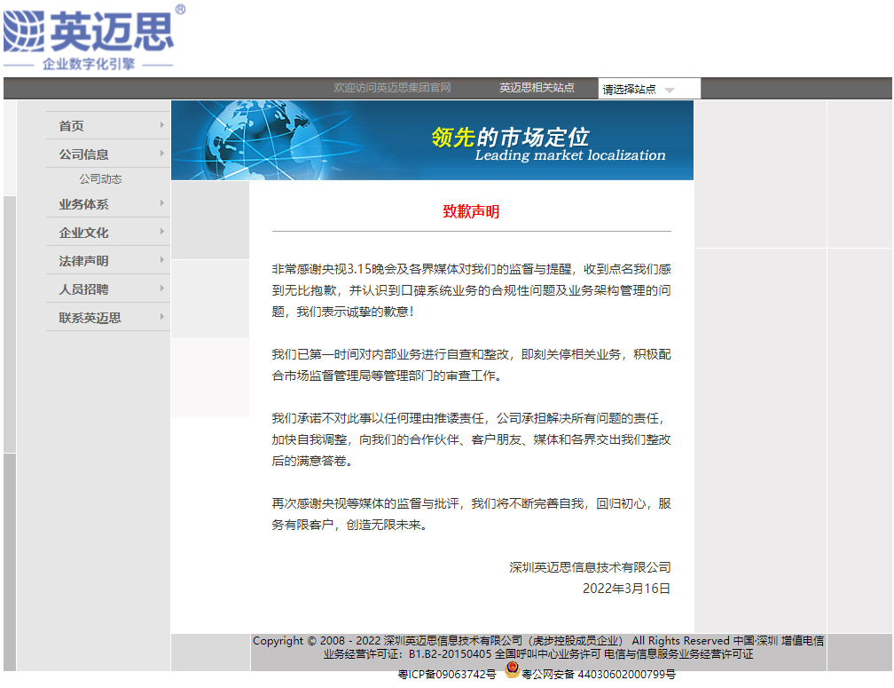
Task: Click the 致歉声明 heading
Action: click(471, 211)
